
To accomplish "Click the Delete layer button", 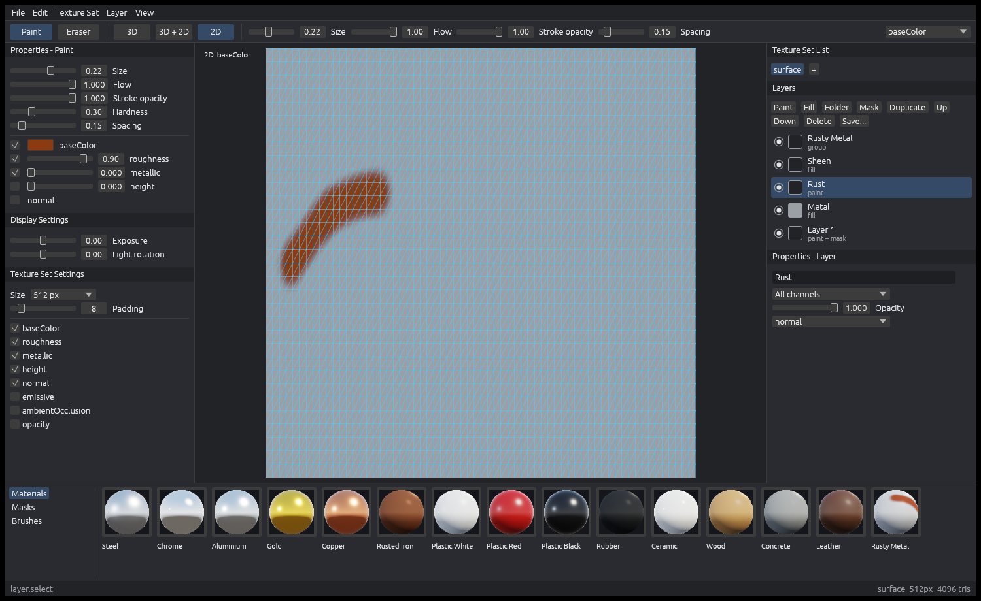I will (x=819, y=121).
